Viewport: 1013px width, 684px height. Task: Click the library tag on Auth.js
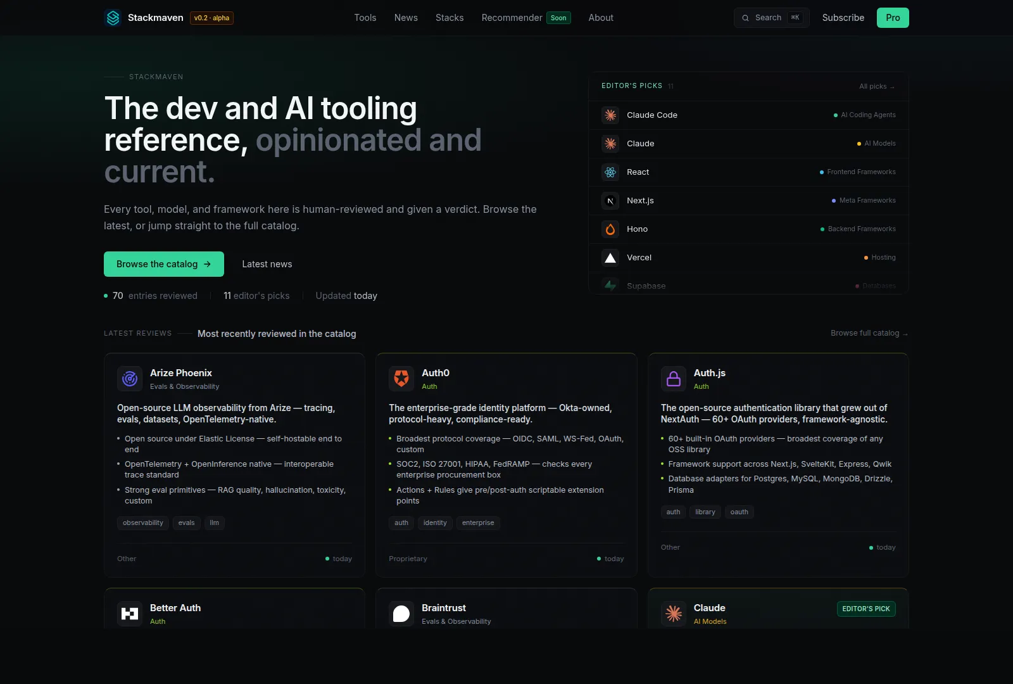705,512
